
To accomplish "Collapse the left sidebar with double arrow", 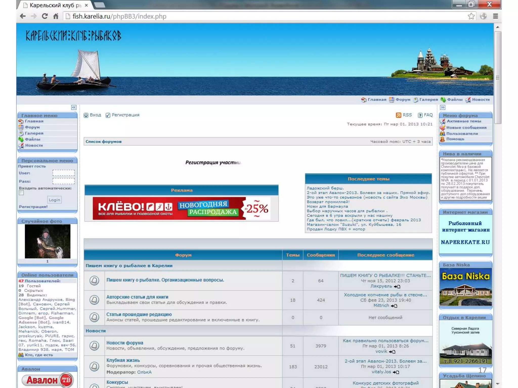I will tap(74, 108).
